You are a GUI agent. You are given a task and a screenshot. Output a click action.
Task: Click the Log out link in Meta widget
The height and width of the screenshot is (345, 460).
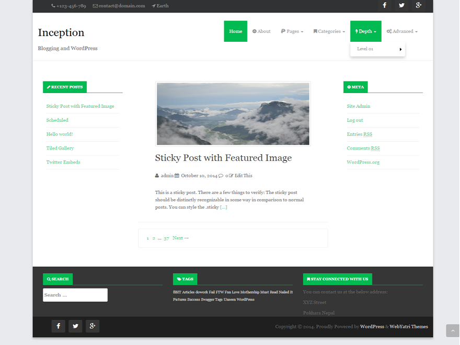click(x=354, y=120)
